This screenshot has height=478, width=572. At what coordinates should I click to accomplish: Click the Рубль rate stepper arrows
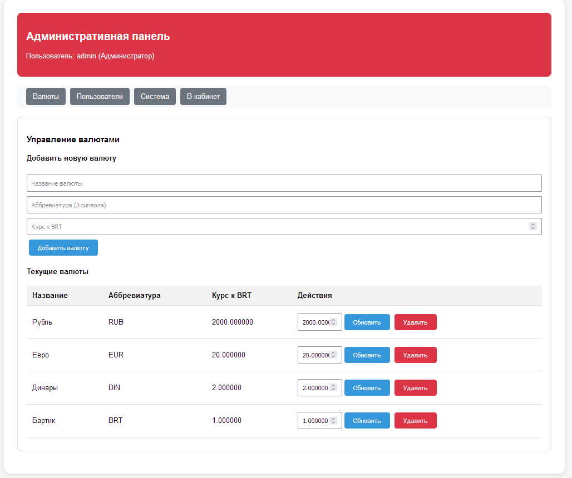(333, 322)
